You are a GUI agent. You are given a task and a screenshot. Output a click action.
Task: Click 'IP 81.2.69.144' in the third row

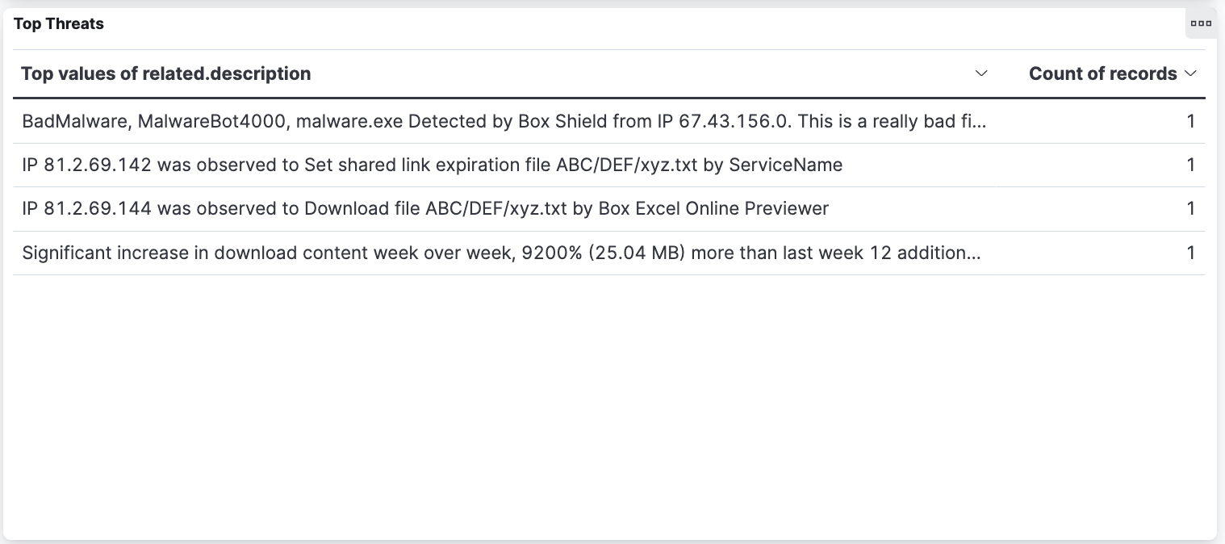86,209
